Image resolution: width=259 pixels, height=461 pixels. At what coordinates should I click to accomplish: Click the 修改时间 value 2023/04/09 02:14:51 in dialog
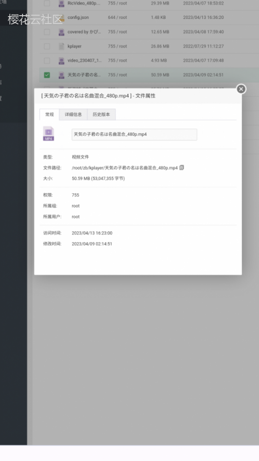92,244
